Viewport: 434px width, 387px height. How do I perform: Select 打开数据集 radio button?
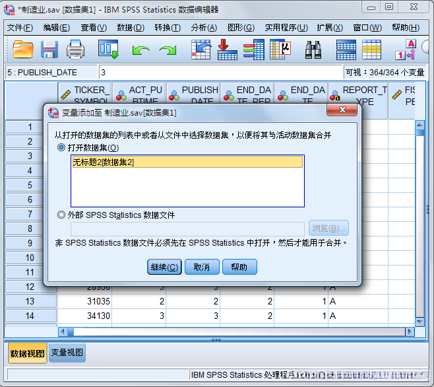[x=61, y=147]
